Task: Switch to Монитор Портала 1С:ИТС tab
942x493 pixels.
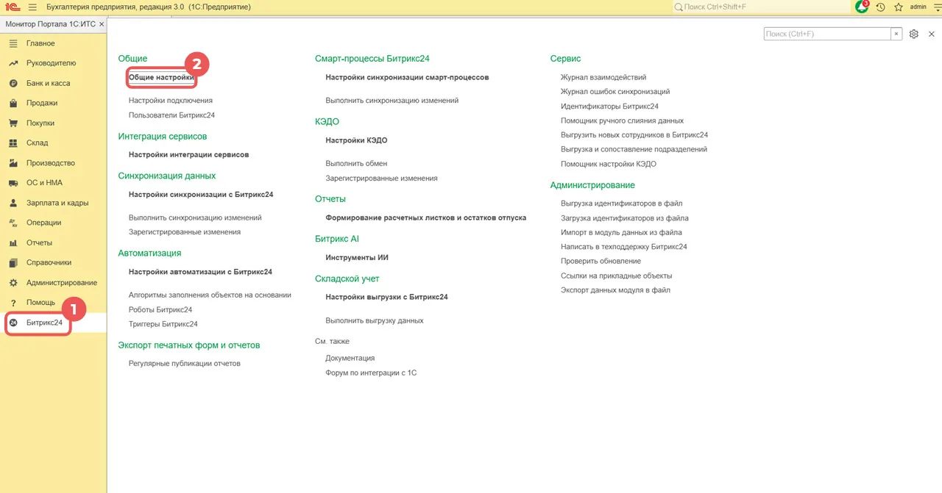Action: click(x=51, y=24)
